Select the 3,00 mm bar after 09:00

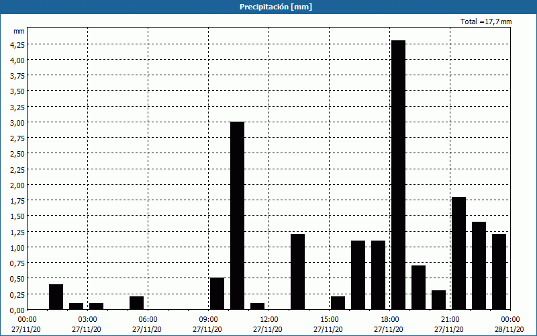point(238,216)
